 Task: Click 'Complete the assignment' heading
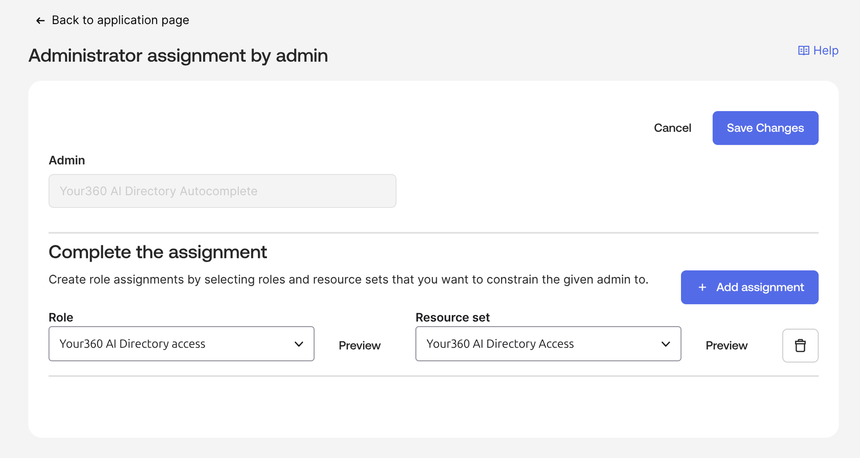click(158, 252)
